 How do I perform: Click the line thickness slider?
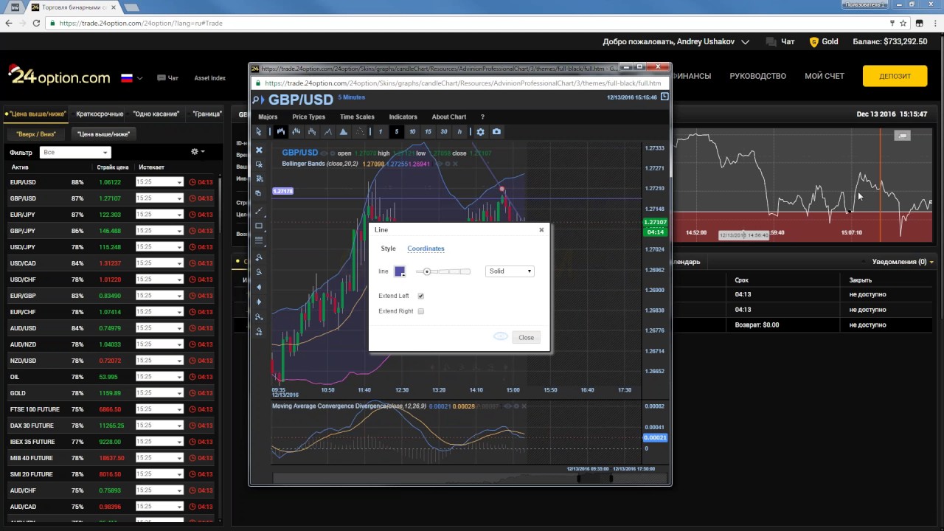click(442, 271)
